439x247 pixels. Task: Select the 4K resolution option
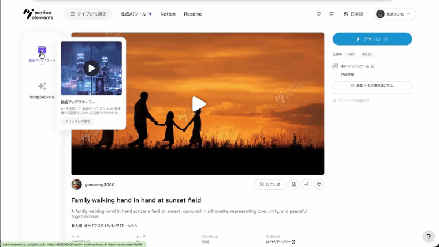point(366,54)
